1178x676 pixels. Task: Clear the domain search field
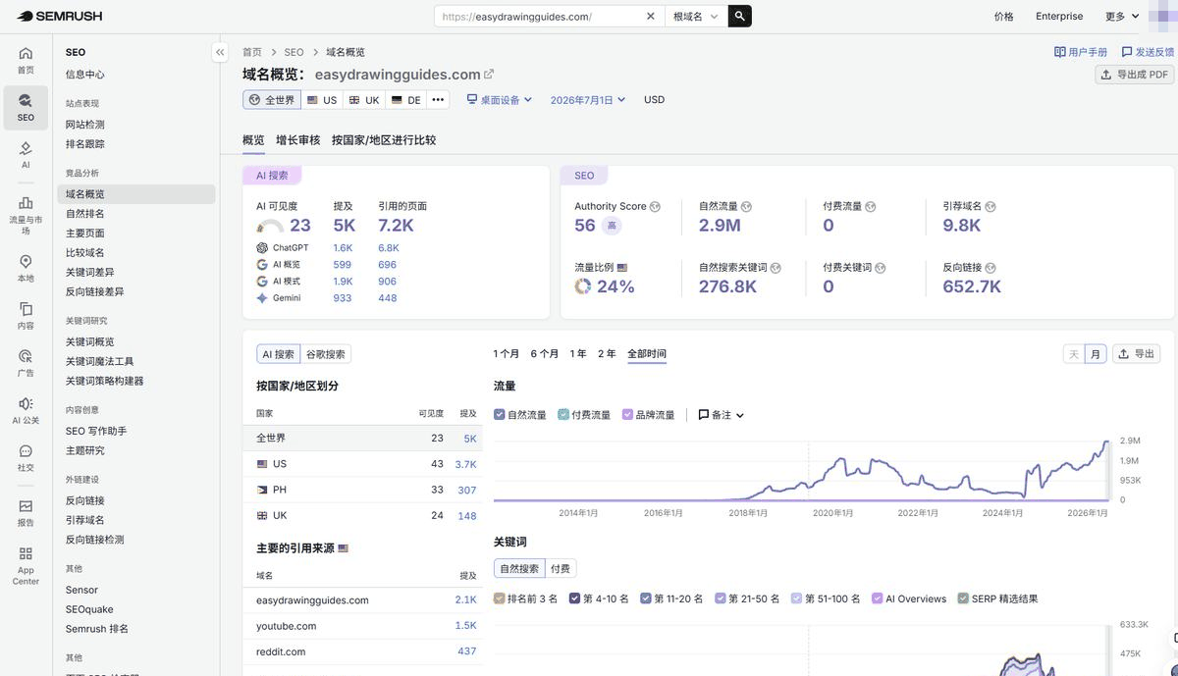(651, 17)
